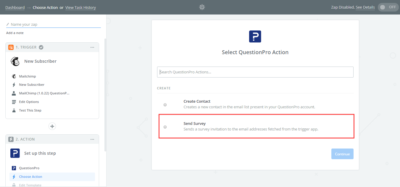Image resolution: width=400 pixels, height=187 pixels.
Task: Click the See Details link
Action: click(365, 7)
